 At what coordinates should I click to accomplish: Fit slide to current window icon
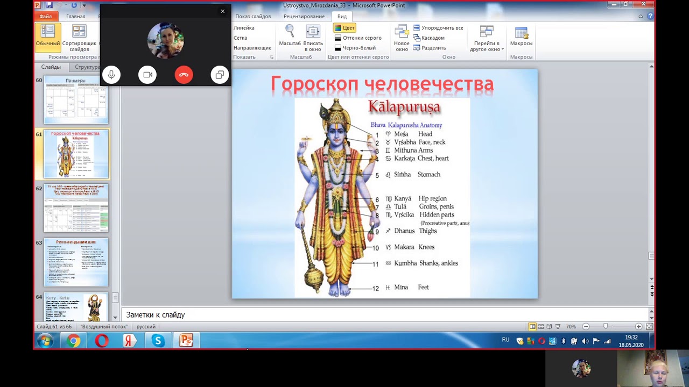tap(649, 326)
